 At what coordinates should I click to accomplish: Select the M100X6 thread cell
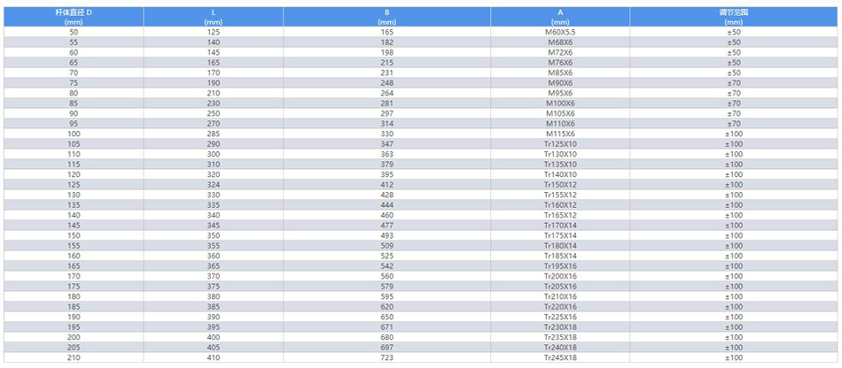pyautogui.click(x=560, y=103)
